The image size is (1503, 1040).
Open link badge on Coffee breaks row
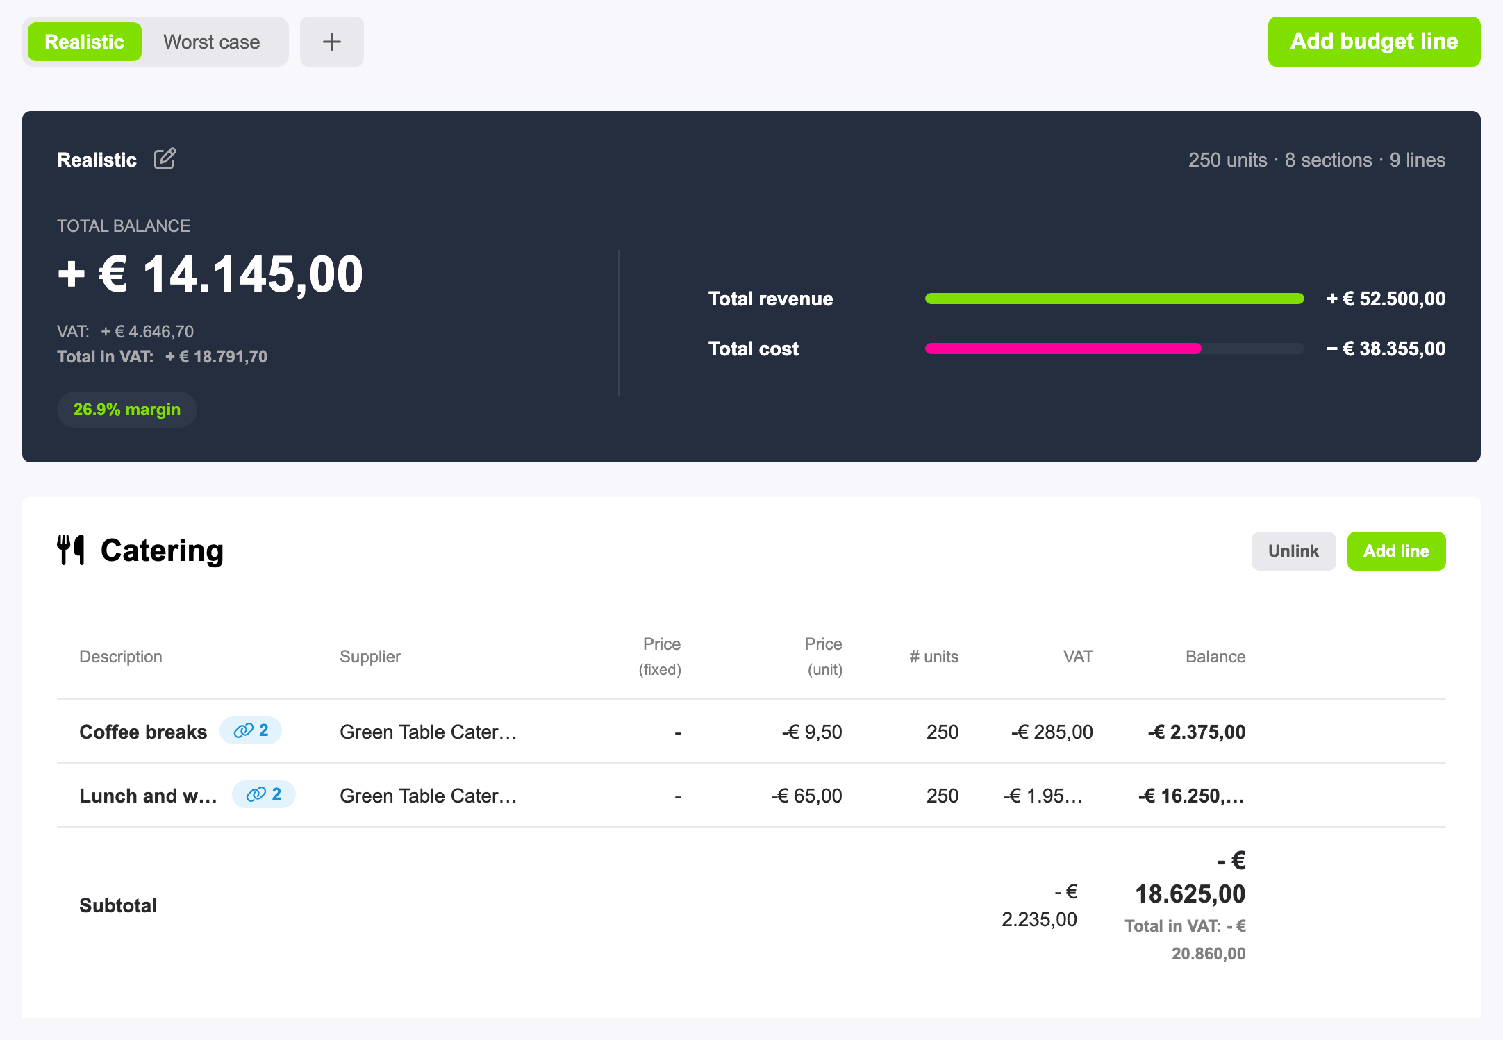tap(251, 730)
